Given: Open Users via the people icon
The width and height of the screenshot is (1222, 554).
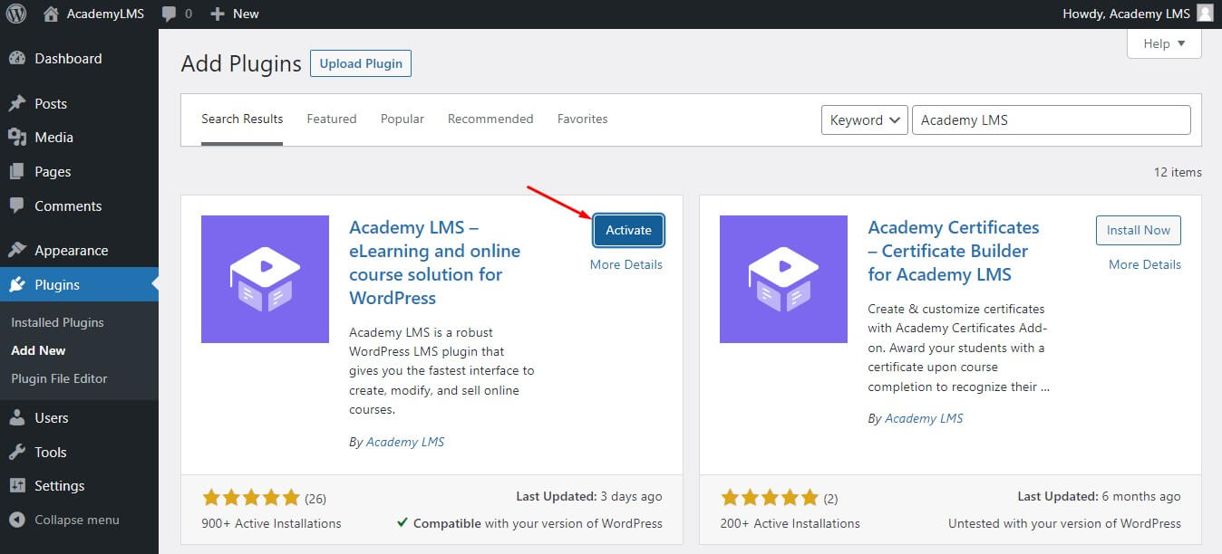Looking at the screenshot, I should coord(20,417).
